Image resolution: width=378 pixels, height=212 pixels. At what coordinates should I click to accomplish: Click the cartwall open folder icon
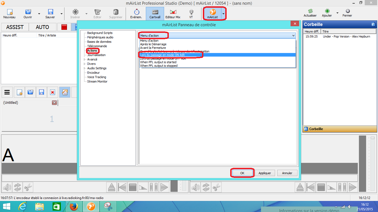pyautogui.click(x=30, y=92)
